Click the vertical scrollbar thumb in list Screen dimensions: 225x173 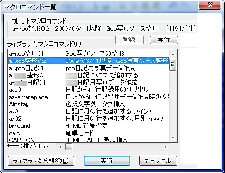(x=173, y=64)
